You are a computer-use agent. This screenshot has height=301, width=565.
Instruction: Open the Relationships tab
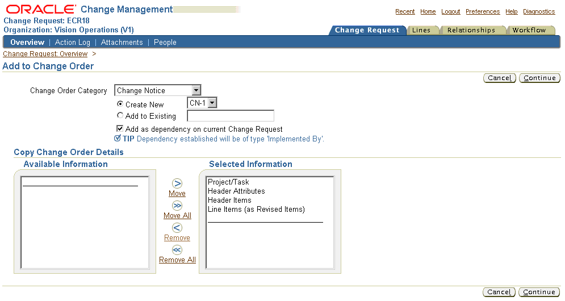[471, 30]
